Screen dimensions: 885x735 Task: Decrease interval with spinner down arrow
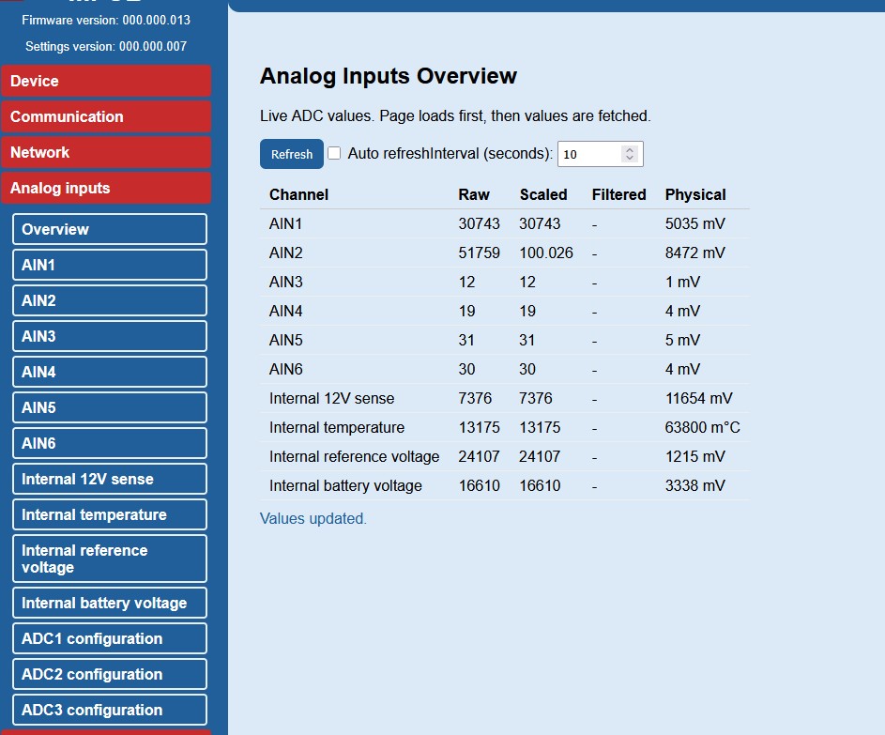(630, 159)
